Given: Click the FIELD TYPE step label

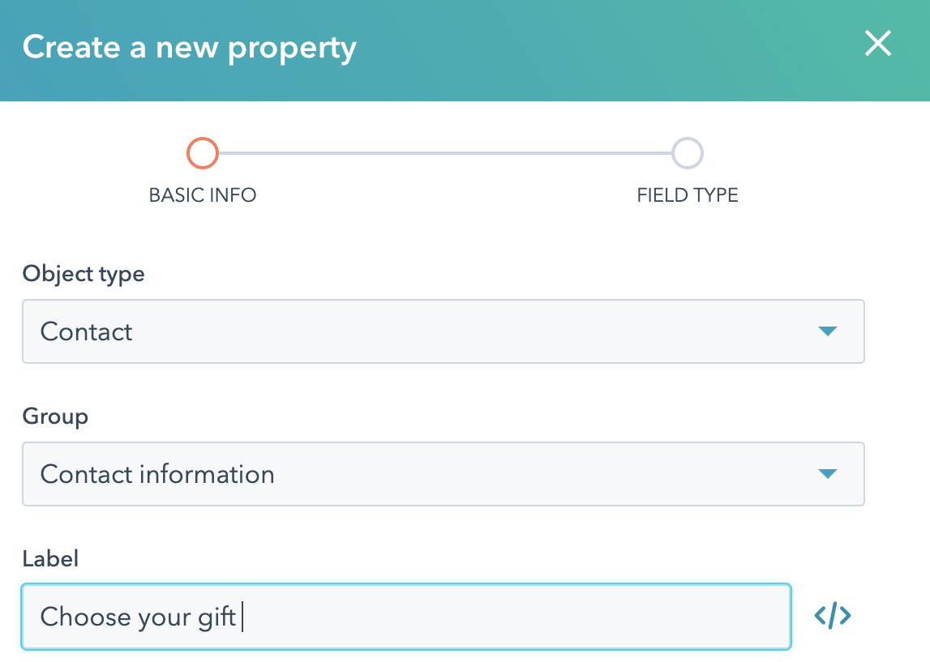Looking at the screenshot, I should point(688,195).
